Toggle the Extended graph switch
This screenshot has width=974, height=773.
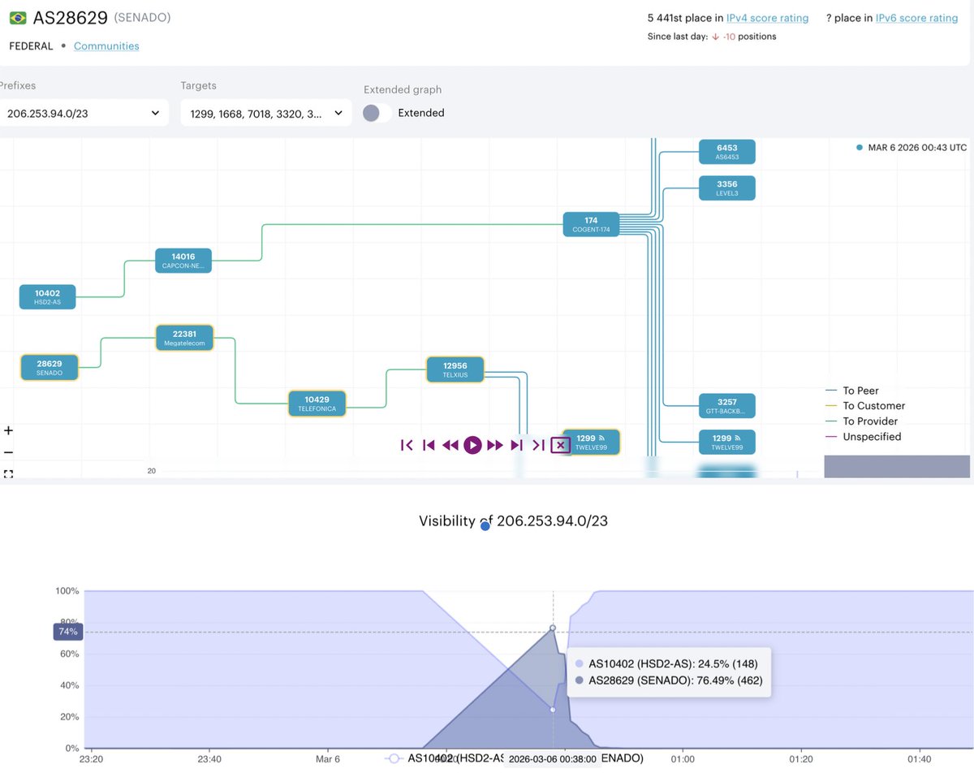click(377, 113)
